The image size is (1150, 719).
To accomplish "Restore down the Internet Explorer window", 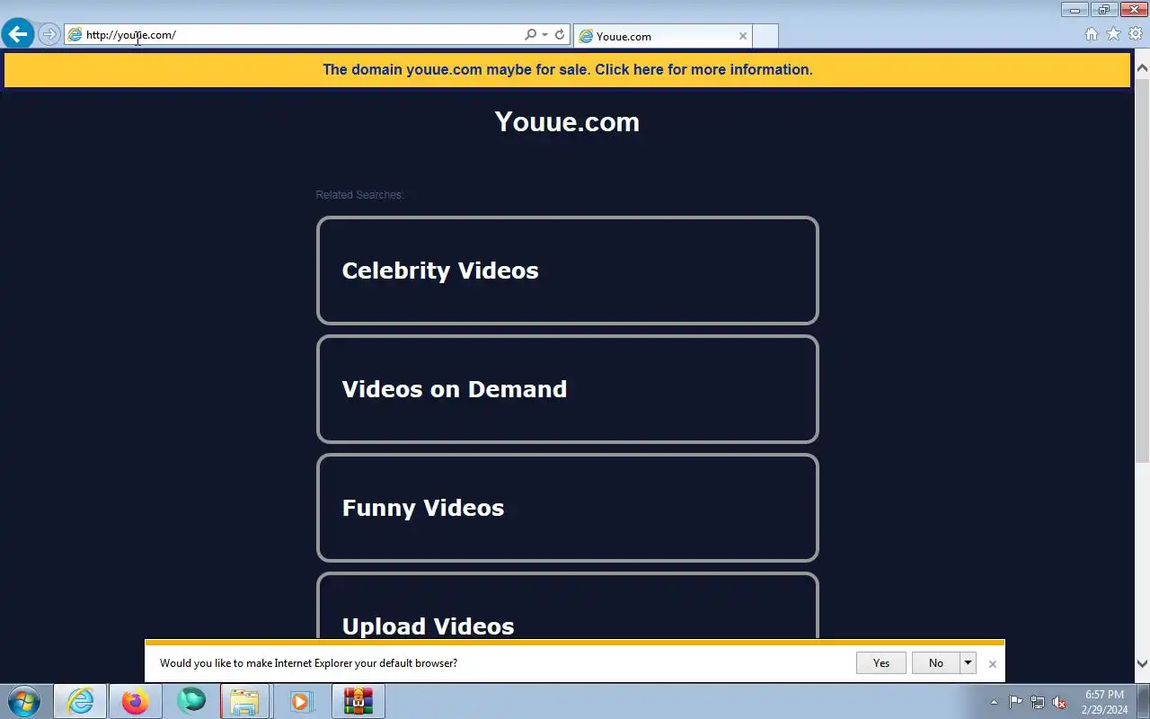I will pos(1104,10).
